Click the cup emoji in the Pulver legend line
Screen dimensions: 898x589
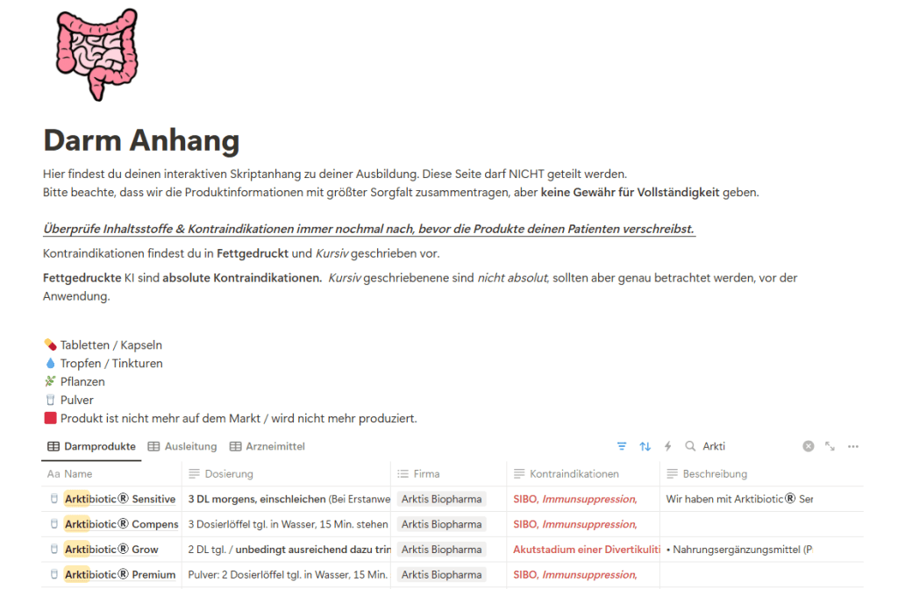click(x=50, y=400)
